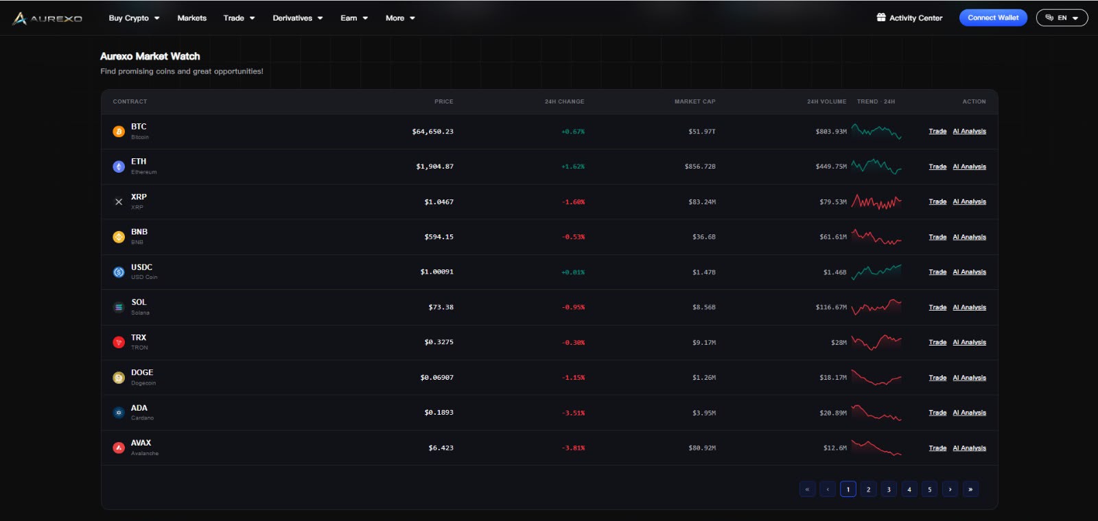Screen dimensions: 1098x521
Task: Click the Aurexo logo
Action: [x=47, y=19]
